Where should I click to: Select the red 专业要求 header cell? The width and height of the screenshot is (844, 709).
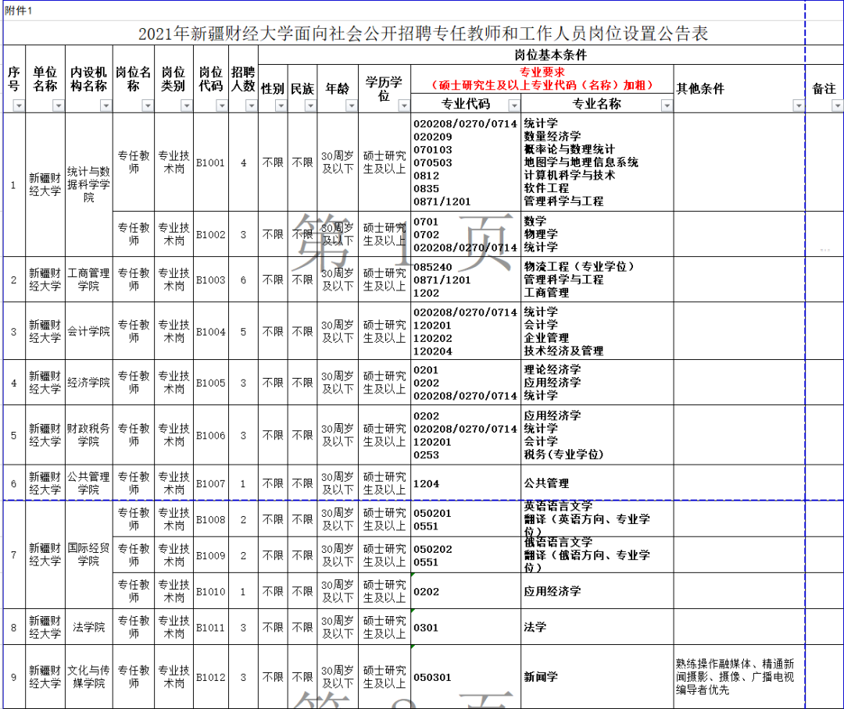click(542, 79)
